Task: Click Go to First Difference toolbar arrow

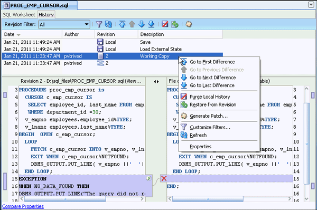Action: click(x=122, y=24)
